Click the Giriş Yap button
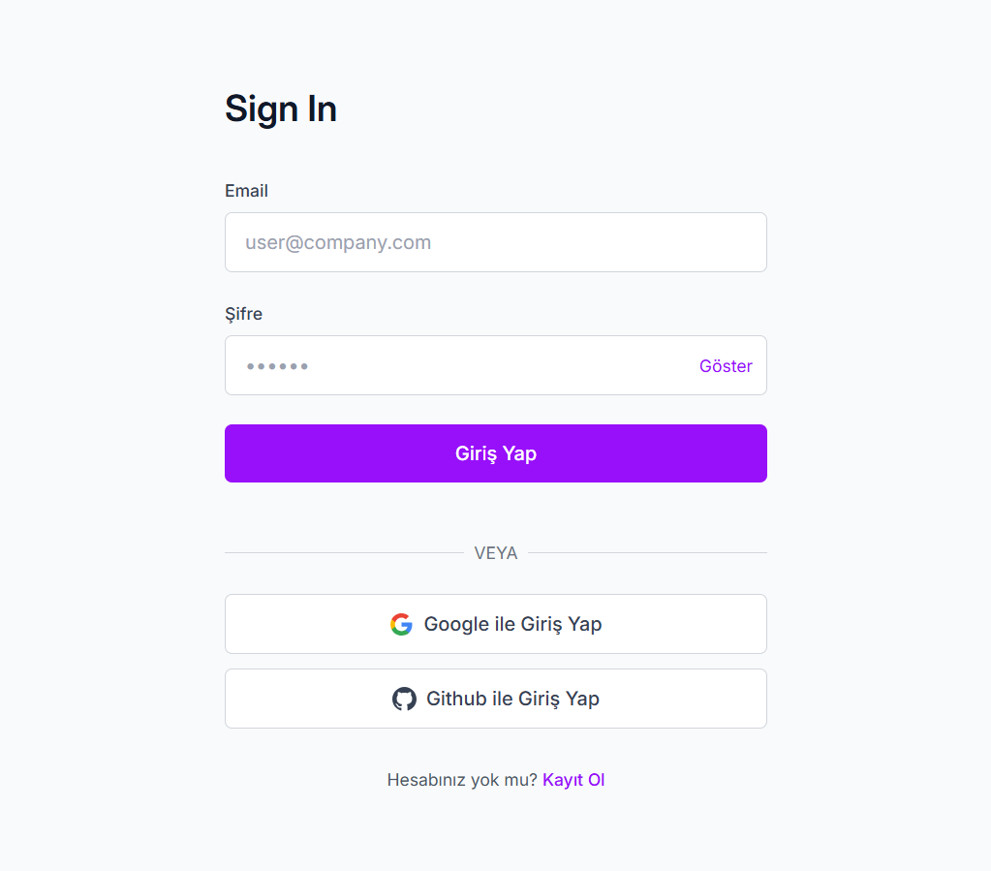 pyautogui.click(x=495, y=452)
